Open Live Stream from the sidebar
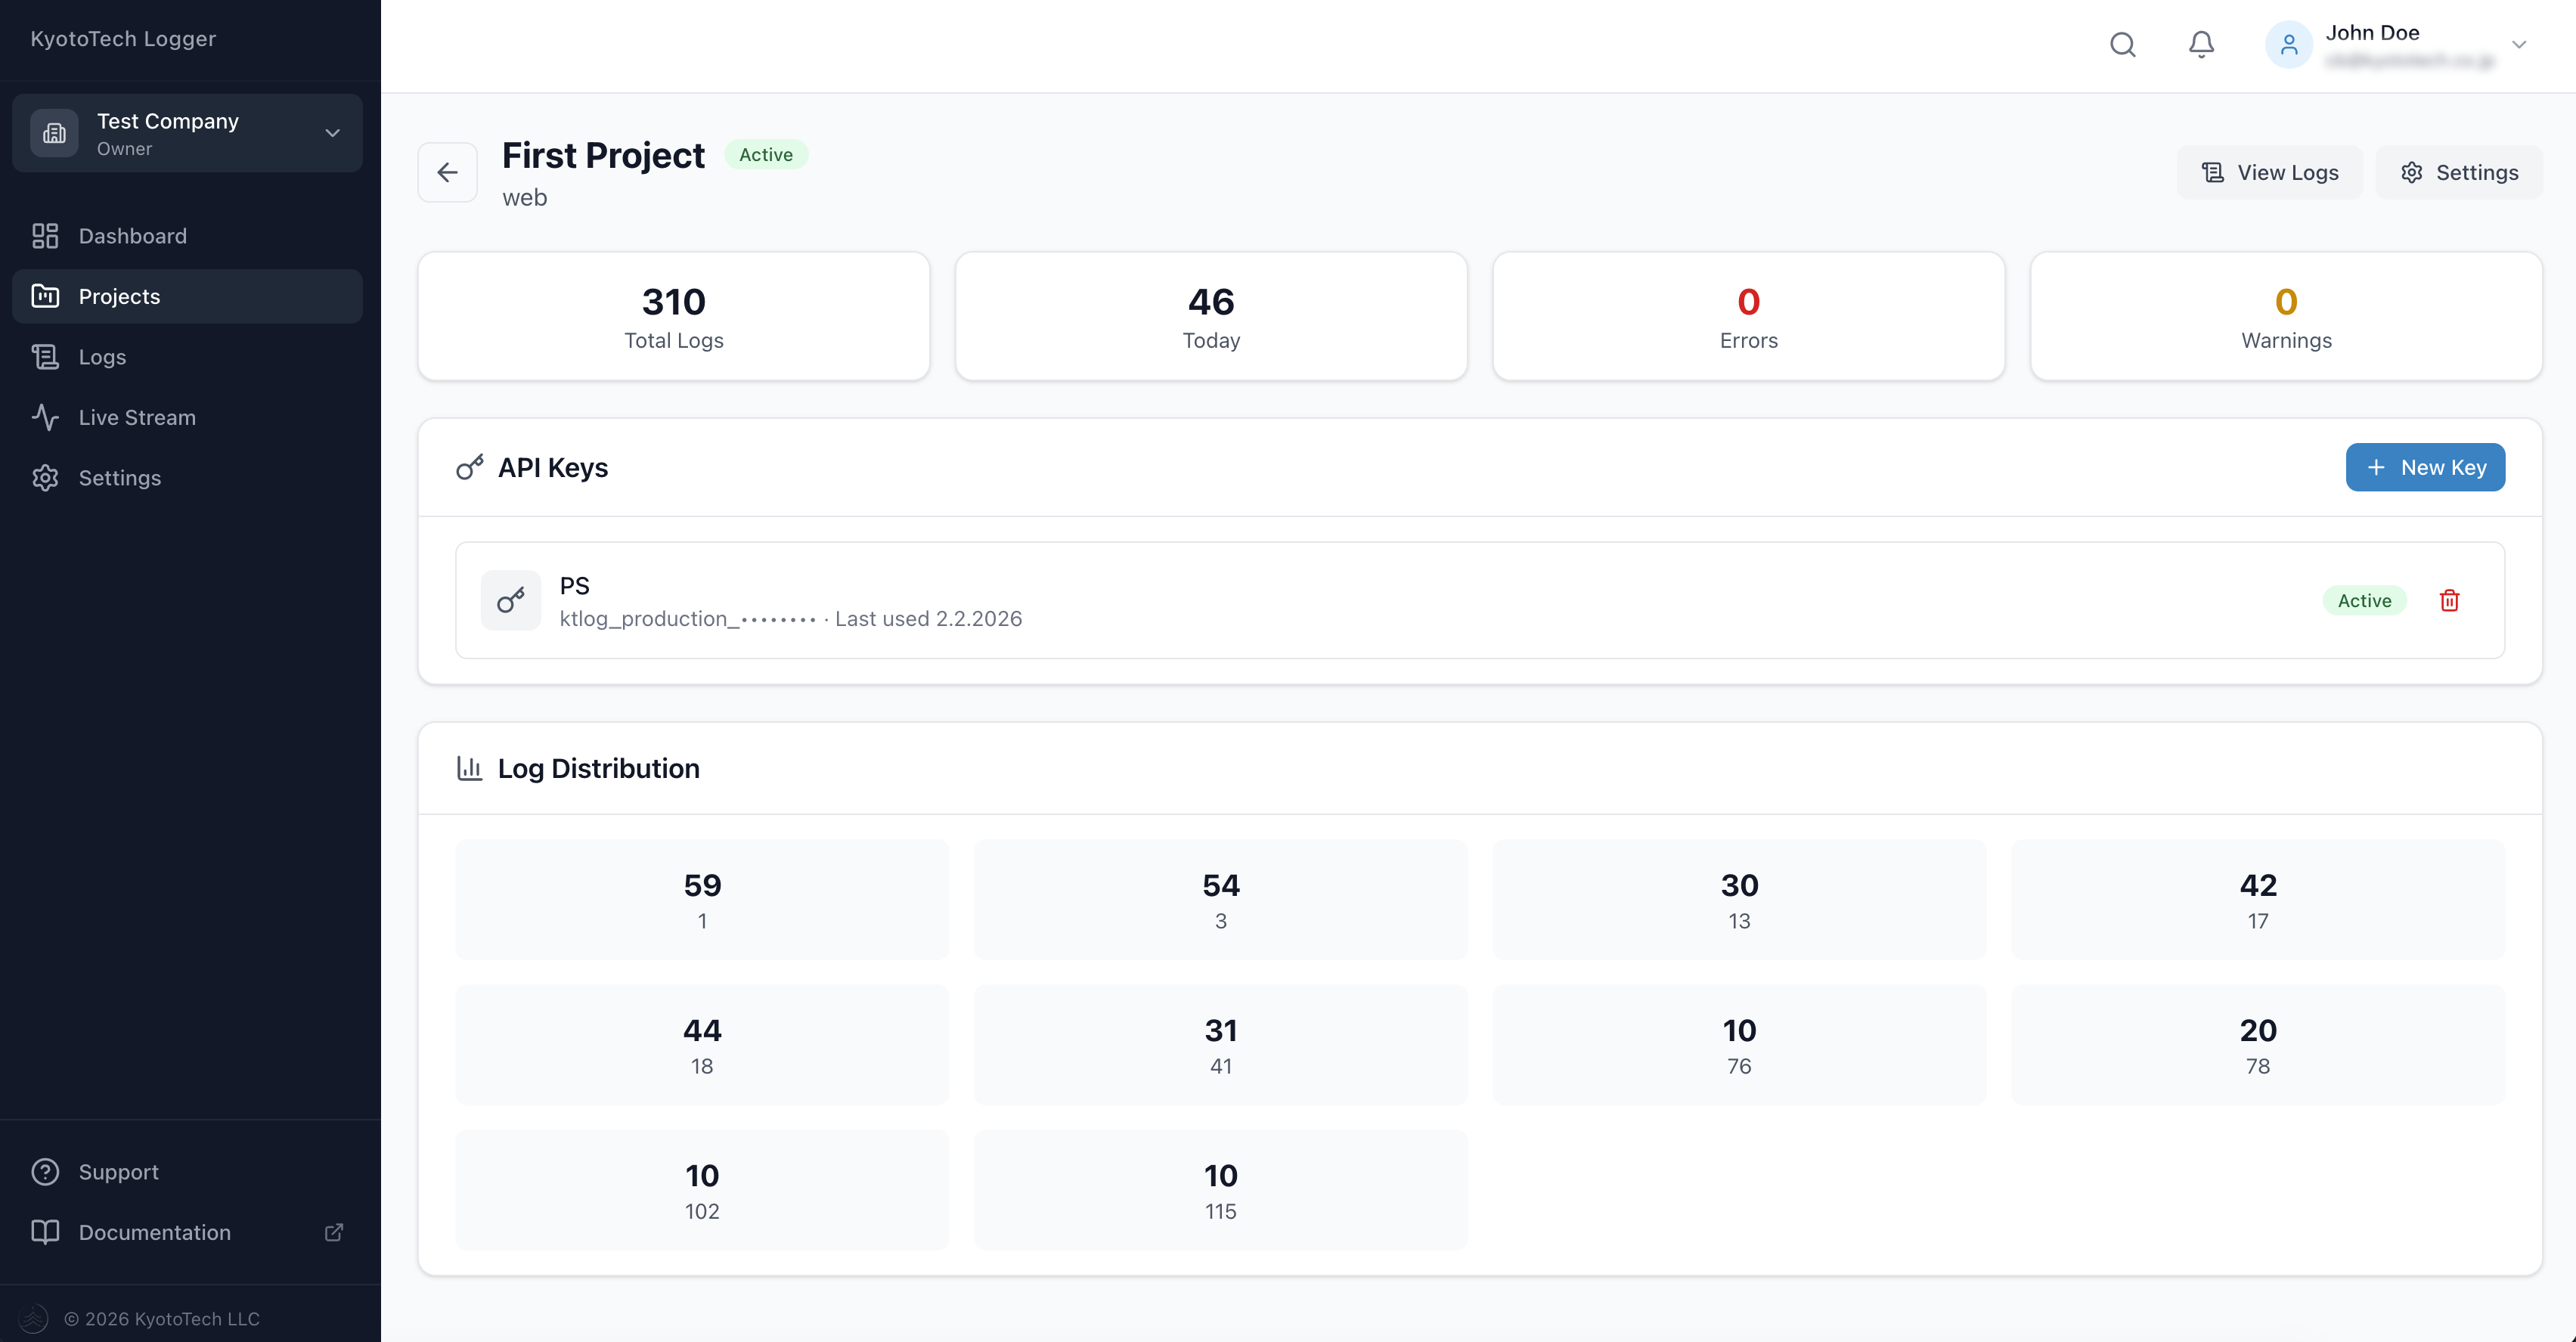 pyautogui.click(x=137, y=417)
